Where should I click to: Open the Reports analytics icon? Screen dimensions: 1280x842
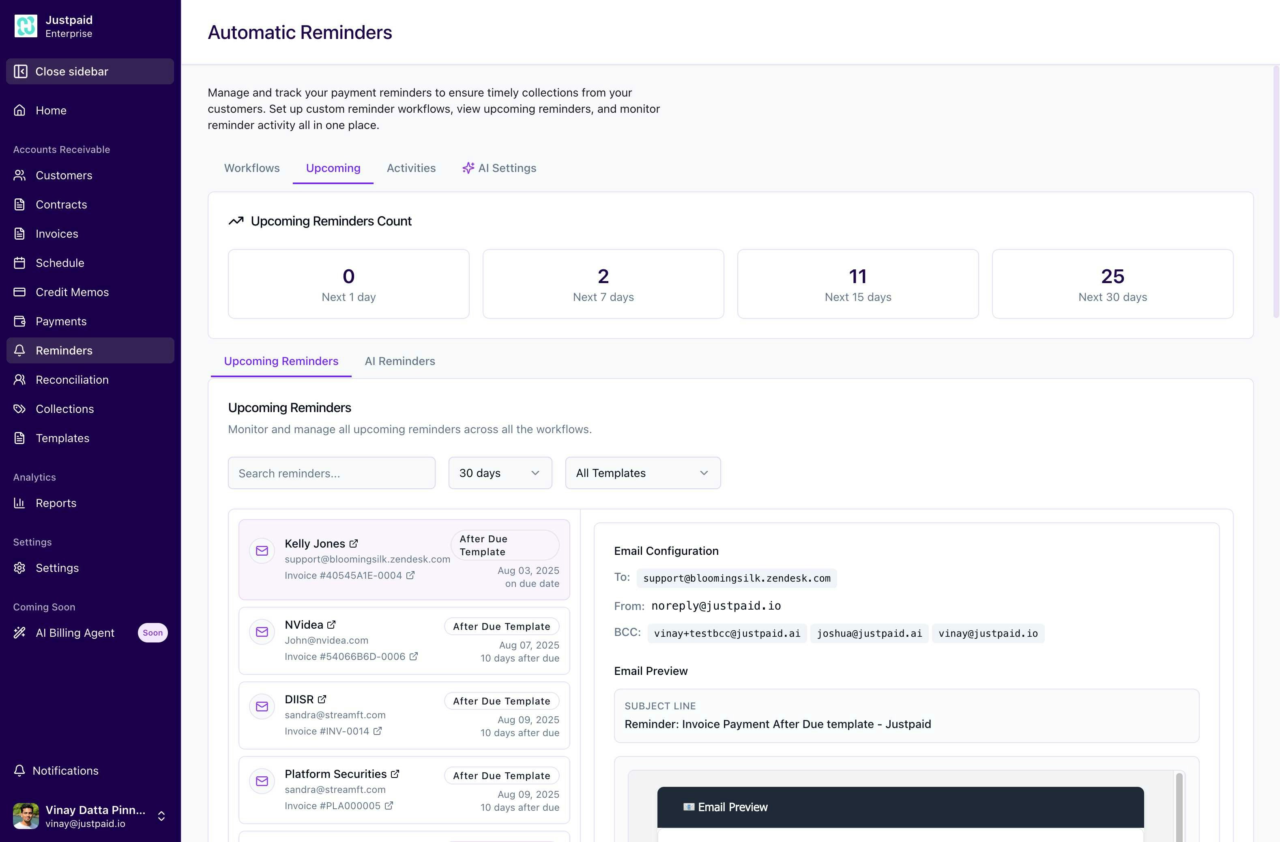pyautogui.click(x=19, y=503)
